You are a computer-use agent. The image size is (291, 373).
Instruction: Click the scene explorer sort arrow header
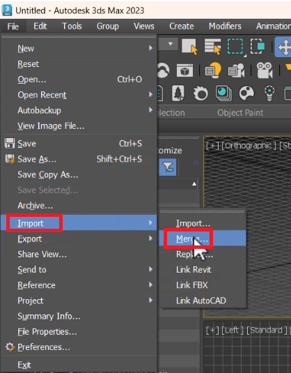coord(194,184)
